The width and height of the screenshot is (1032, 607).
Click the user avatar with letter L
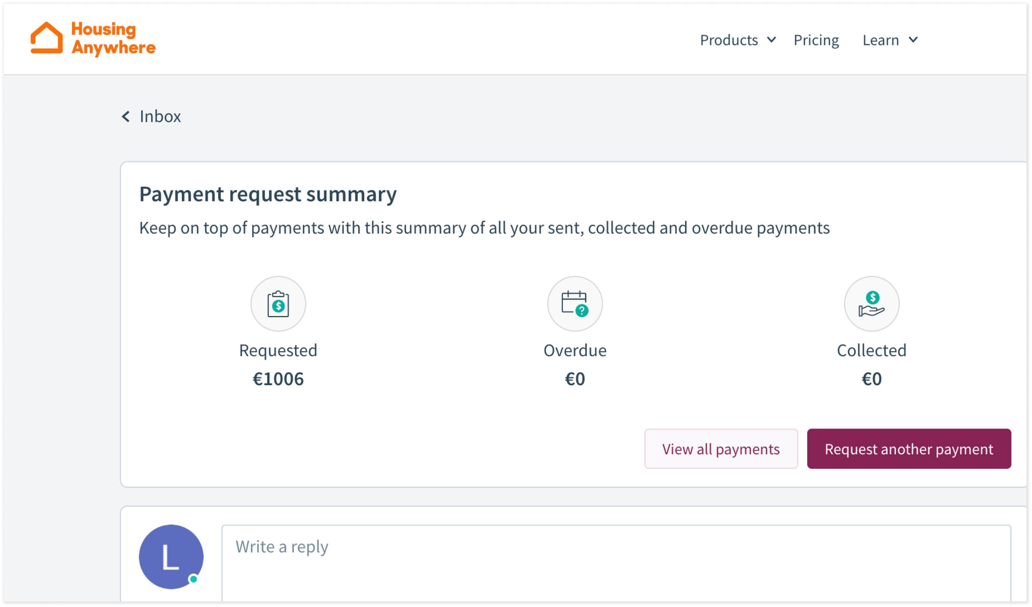point(171,557)
